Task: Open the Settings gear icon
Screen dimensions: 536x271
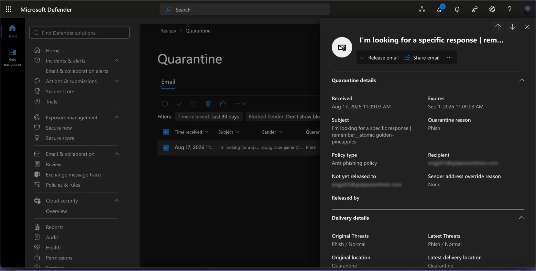Action: click(492, 9)
